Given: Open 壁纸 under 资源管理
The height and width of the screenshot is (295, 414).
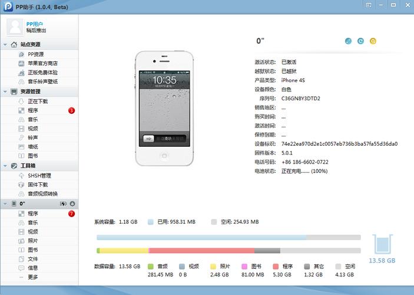Looking at the screenshot, I should tap(39, 146).
